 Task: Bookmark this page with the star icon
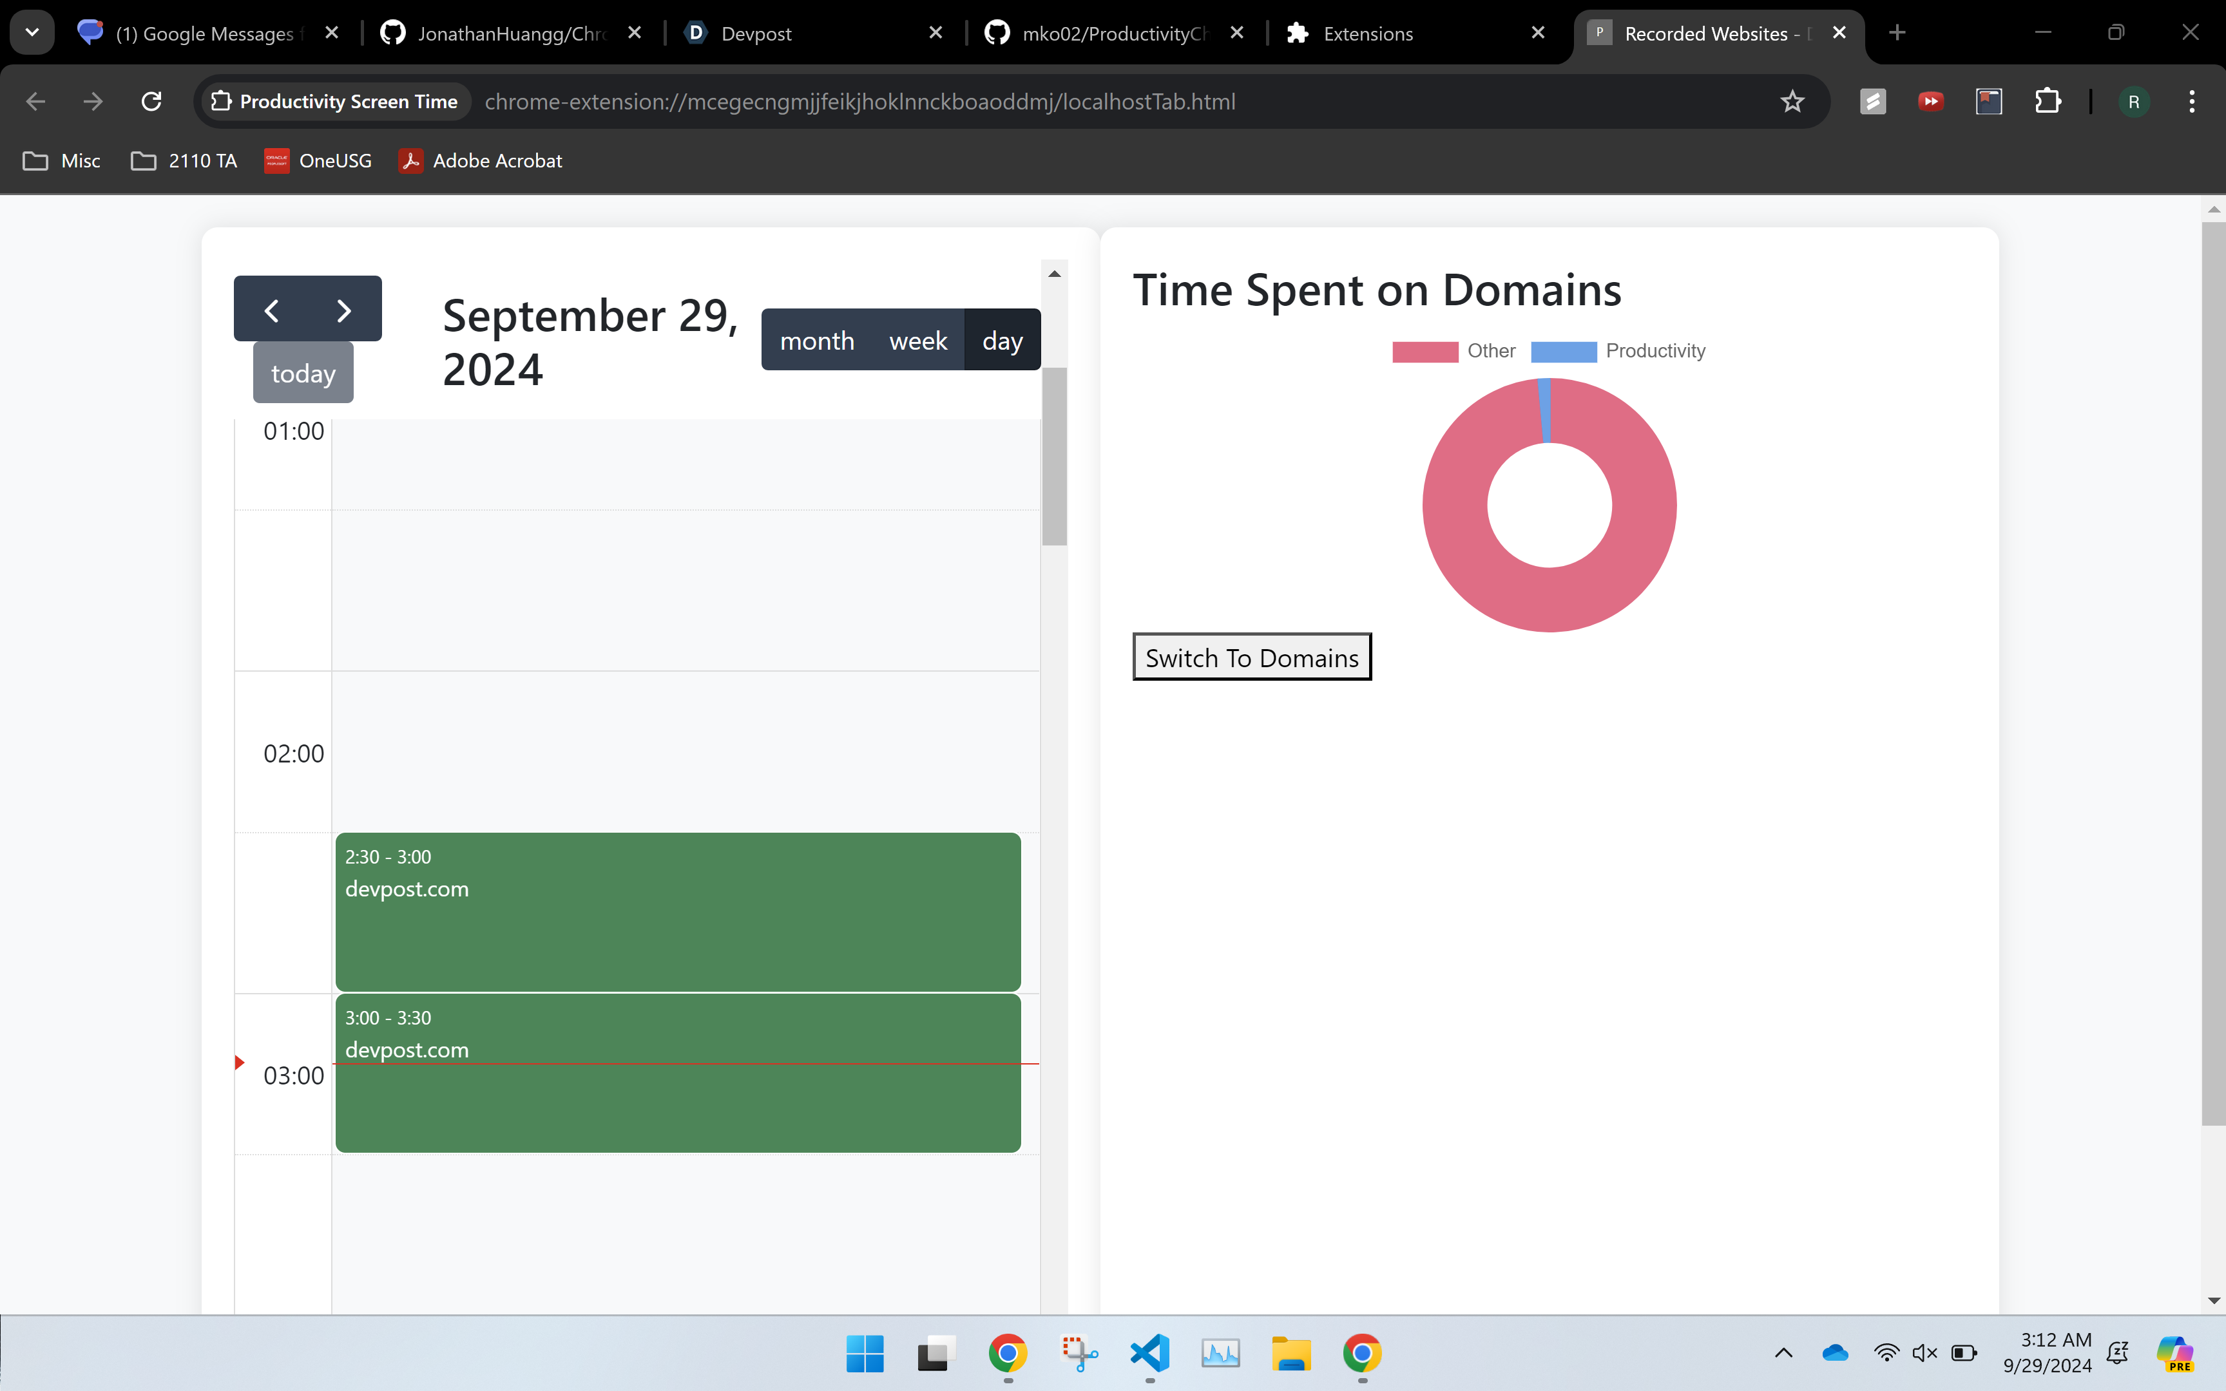1792,101
